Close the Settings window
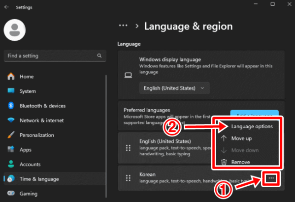 pos(290,4)
